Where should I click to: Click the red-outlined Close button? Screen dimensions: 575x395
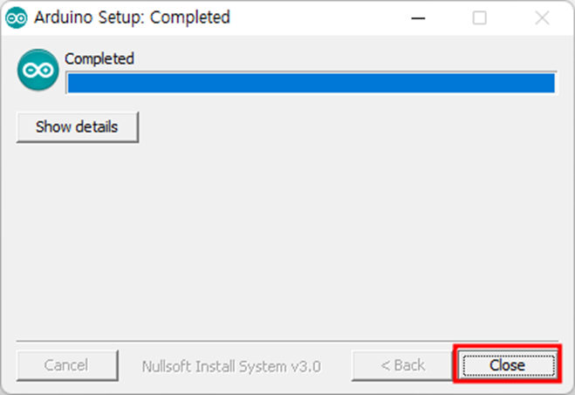click(x=508, y=365)
